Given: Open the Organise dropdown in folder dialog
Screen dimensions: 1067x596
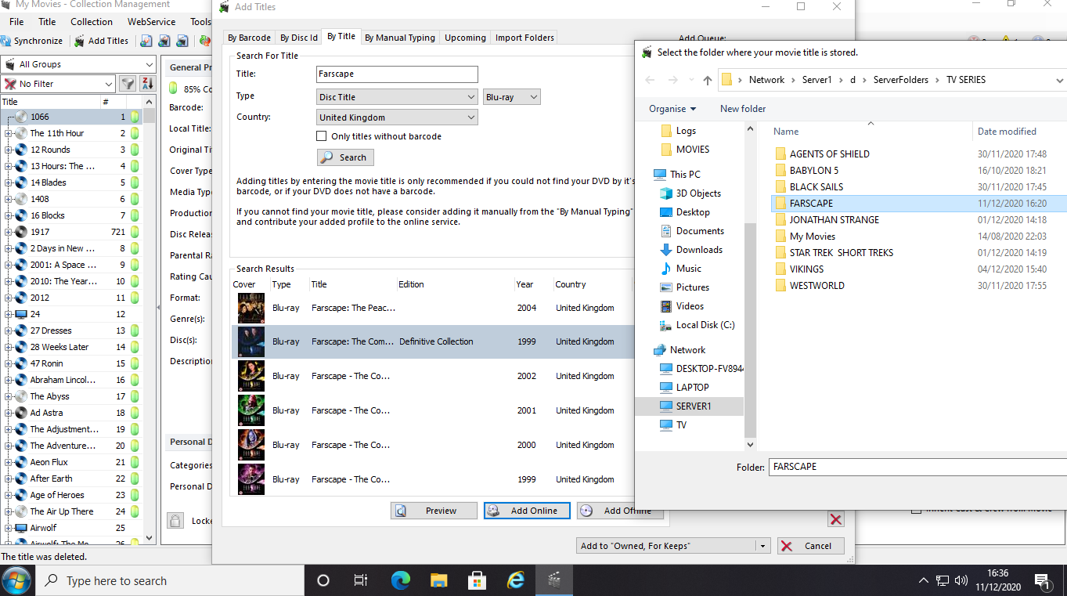Looking at the screenshot, I should (672, 109).
